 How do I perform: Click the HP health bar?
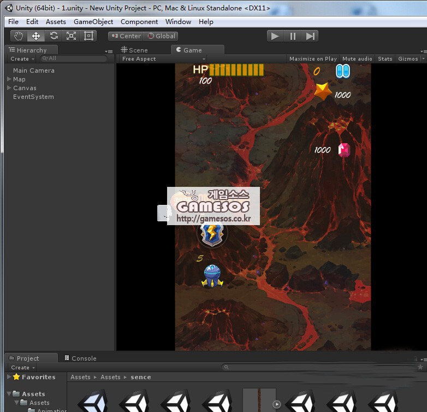236,69
